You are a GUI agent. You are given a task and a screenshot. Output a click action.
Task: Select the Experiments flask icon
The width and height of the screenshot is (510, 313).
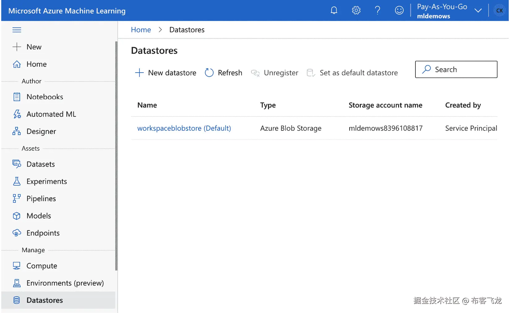pyautogui.click(x=17, y=181)
